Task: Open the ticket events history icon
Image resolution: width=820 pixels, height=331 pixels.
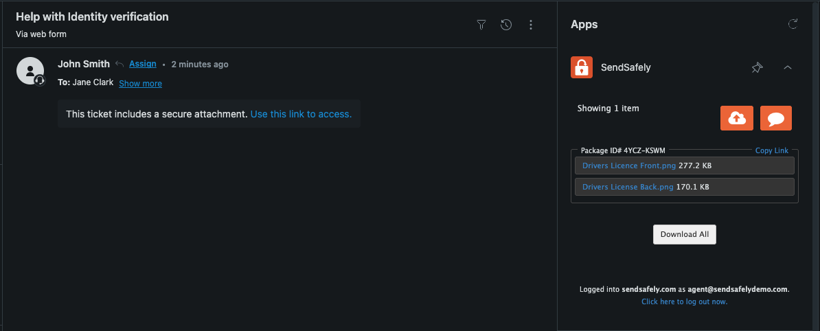Action: [506, 25]
